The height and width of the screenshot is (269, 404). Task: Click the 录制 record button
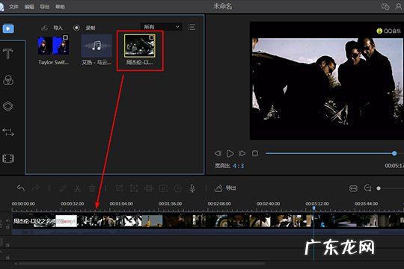point(85,28)
